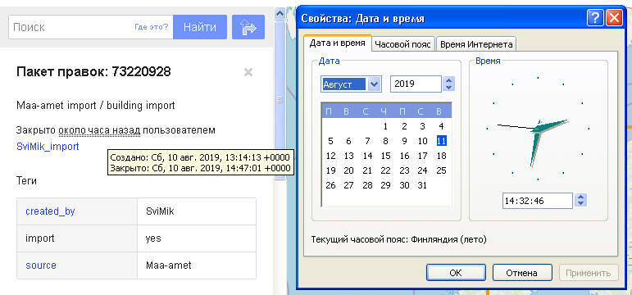The height and width of the screenshot is (295, 632).
Task: Increase the year with the up spinner
Action: point(448,80)
